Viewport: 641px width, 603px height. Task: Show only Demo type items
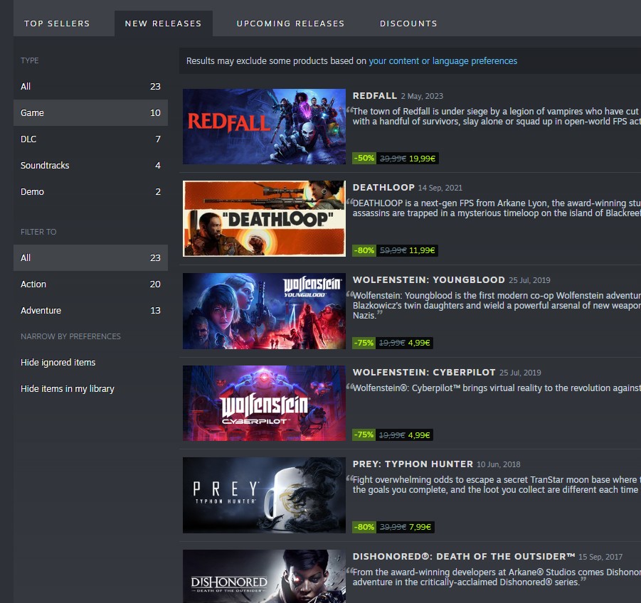(x=91, y=191)
